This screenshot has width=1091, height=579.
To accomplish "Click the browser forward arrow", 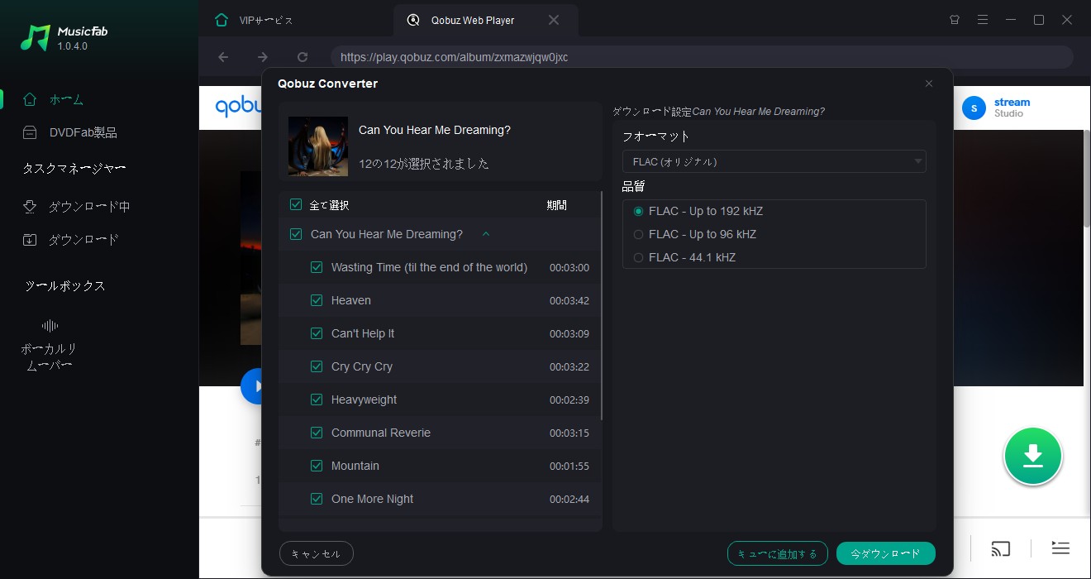I will (263, 57).
